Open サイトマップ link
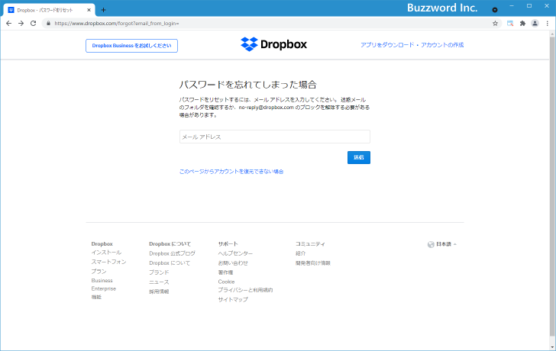 [x=233, y=300]
